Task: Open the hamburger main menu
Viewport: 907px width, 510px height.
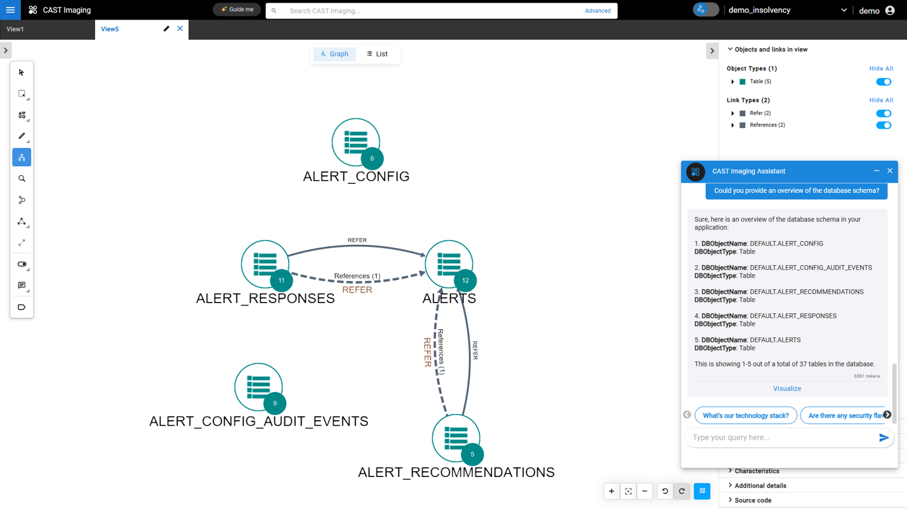Action: click(10, 10)
